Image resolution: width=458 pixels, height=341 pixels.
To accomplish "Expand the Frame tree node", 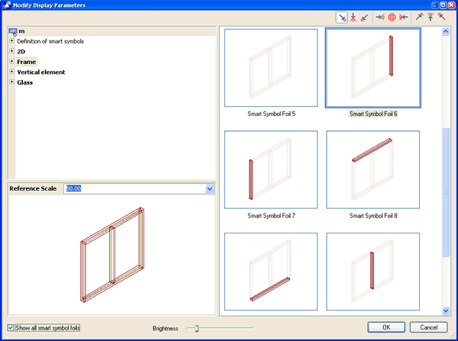I will (11, 61).
